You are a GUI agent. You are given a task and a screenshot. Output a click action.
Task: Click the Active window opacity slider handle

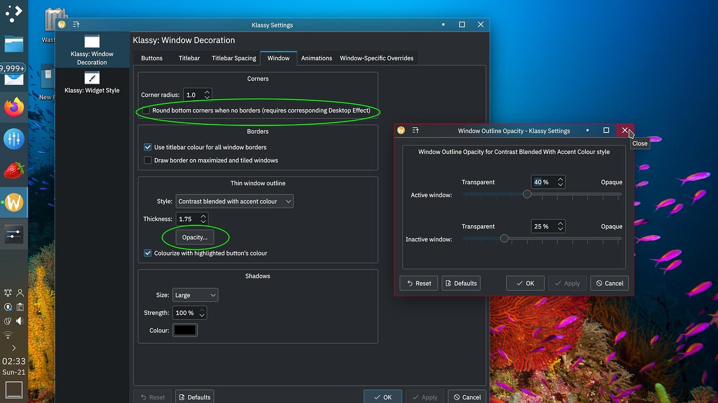point(527,194)
